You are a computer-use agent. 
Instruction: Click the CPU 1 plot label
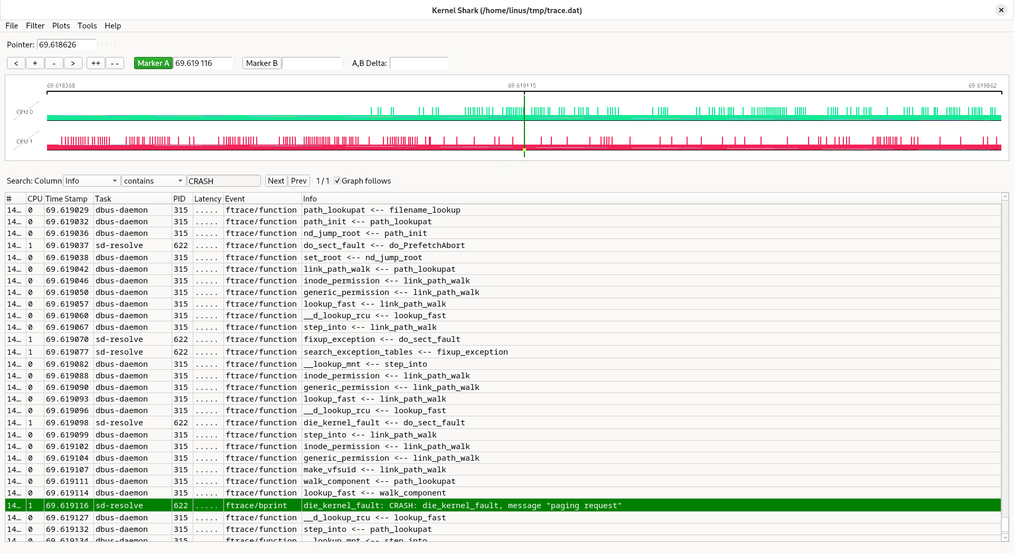(24, 141)
